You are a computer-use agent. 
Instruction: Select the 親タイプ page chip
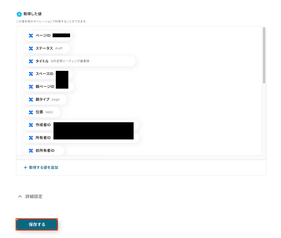pyautogui.click(x=45, y=100)
